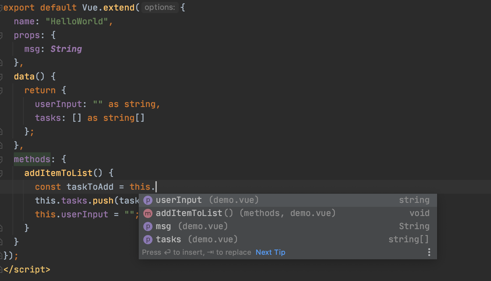Viewport: 491px width, 281px height.
Task: Collapse the addItemToList() fold marker
Action: pyautogui.click(x=1, y=173)
